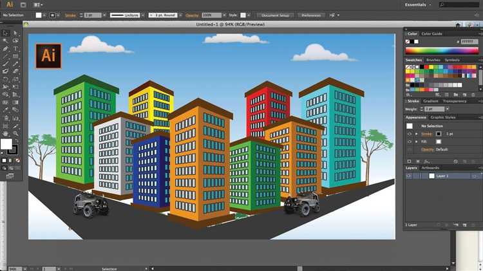483x271 pixels.
Task: Click the Stroke color box in Tools panel
Action: [x=13, y=150]
